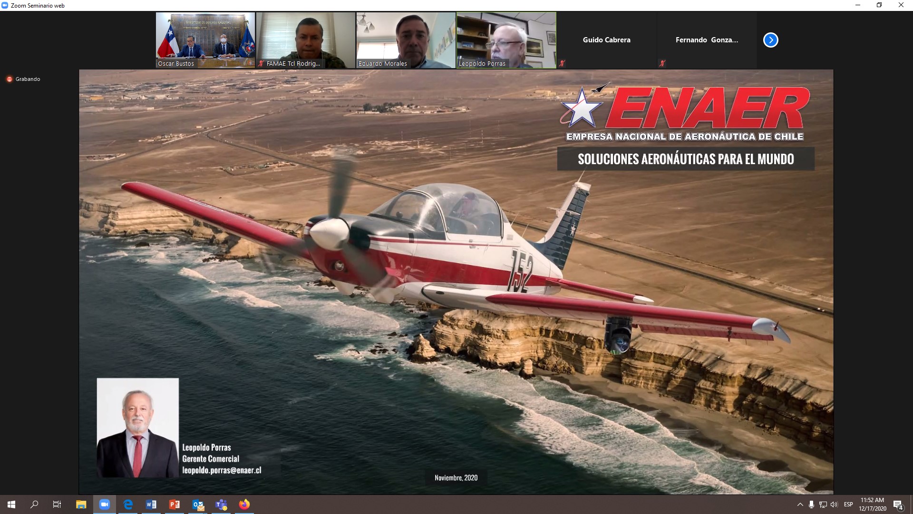Show next participants with blue arrow button
The width and height of the screenshot is (913, 514).
[x=770, y=40]
